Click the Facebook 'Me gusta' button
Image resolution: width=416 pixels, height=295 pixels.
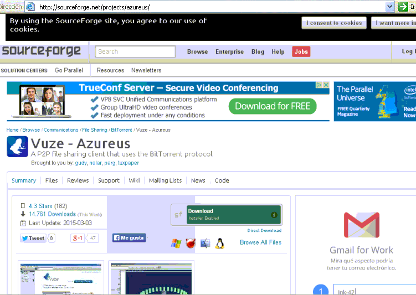(129, 238)
